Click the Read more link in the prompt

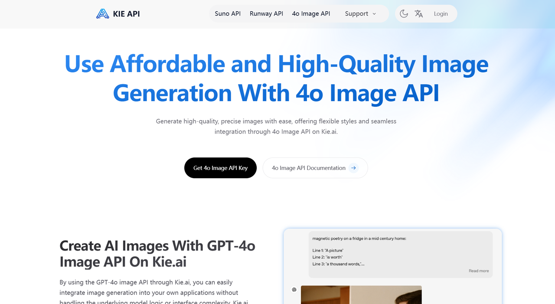[478, 271]
